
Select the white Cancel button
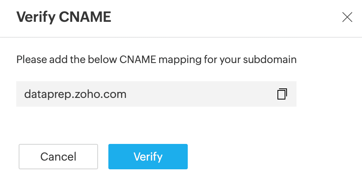point(58,157)
